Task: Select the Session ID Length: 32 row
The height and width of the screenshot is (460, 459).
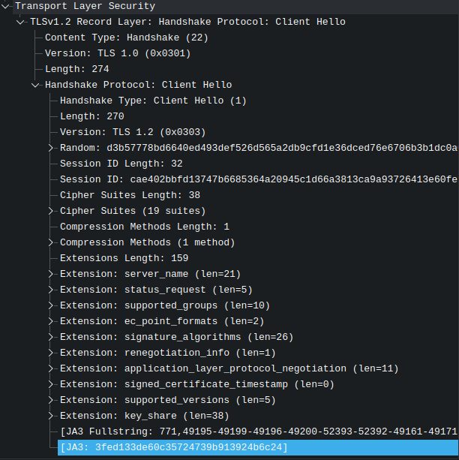Action: [121, 164]
